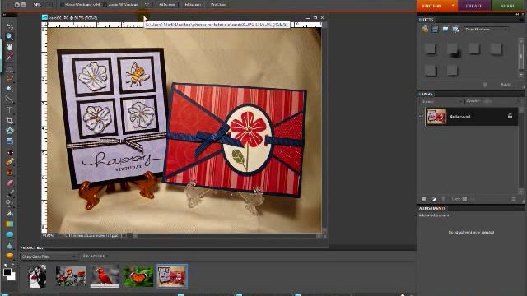Open layer blend mode Normal dropdown

pyautogui.click(x=441, y=101)
